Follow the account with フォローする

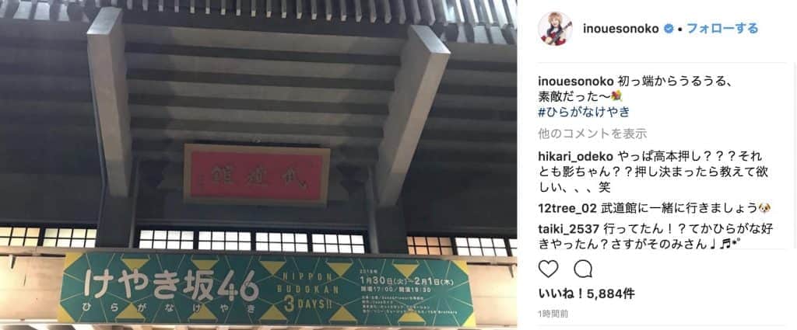722,29
